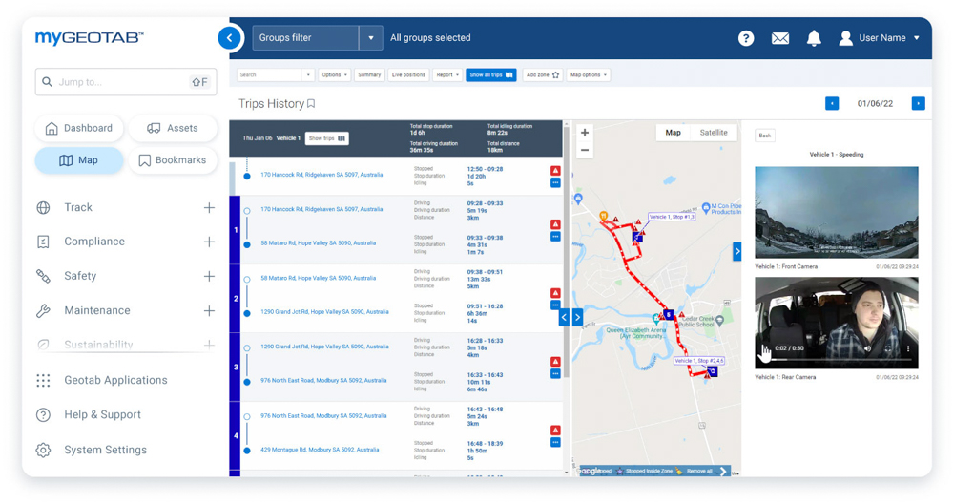The width and height of the screenshot is (954, 504).
Task: Click the rear camera video progress bar
Action: click(x=838, y=360)
